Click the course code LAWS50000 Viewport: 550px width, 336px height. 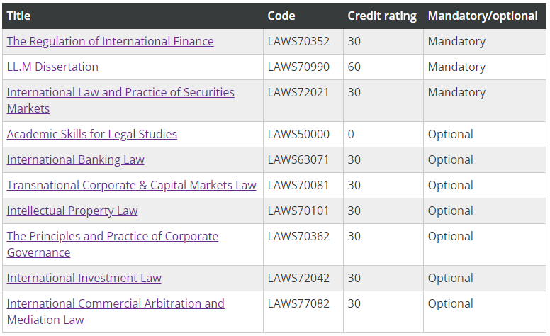[298, 134]
